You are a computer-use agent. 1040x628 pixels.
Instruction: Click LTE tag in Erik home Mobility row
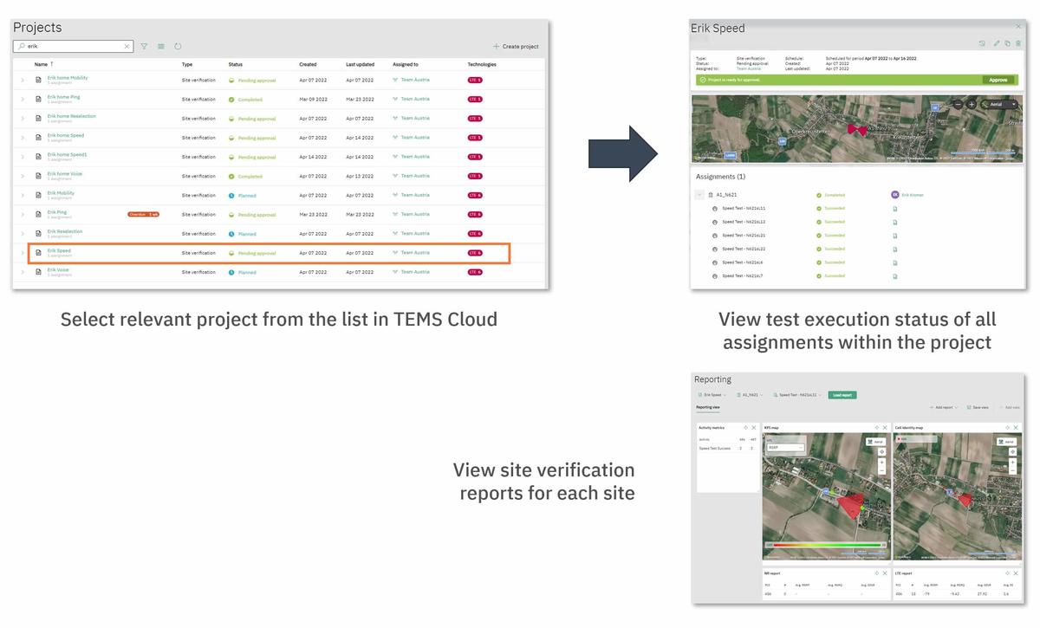pyautogui.click(x=475, y=80)
